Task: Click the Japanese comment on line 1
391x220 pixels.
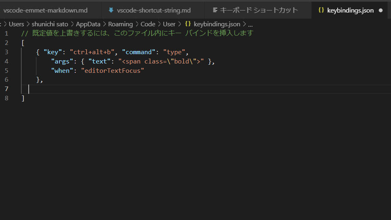Action: pyautogui.click(x=137, y=33)
